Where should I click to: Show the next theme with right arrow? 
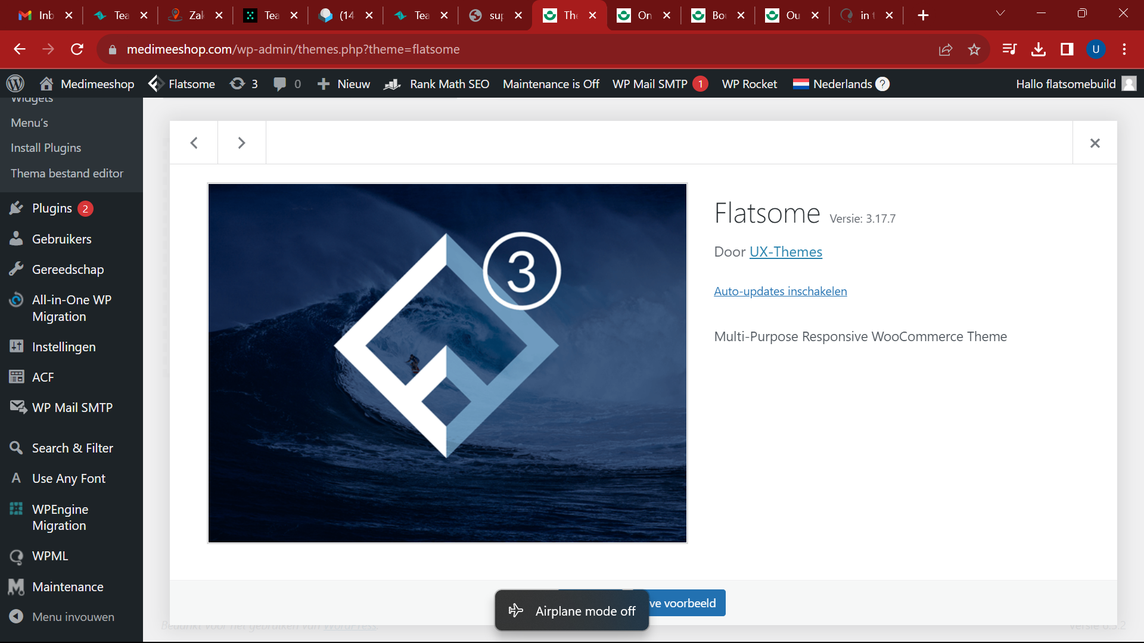click(x=241, y=143)
